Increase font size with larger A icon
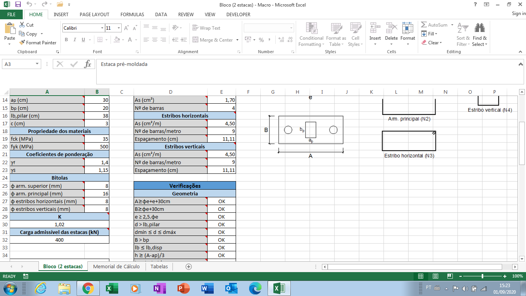Image resolution: width=526 pixels, height=296 pixels. pos(127,28)
